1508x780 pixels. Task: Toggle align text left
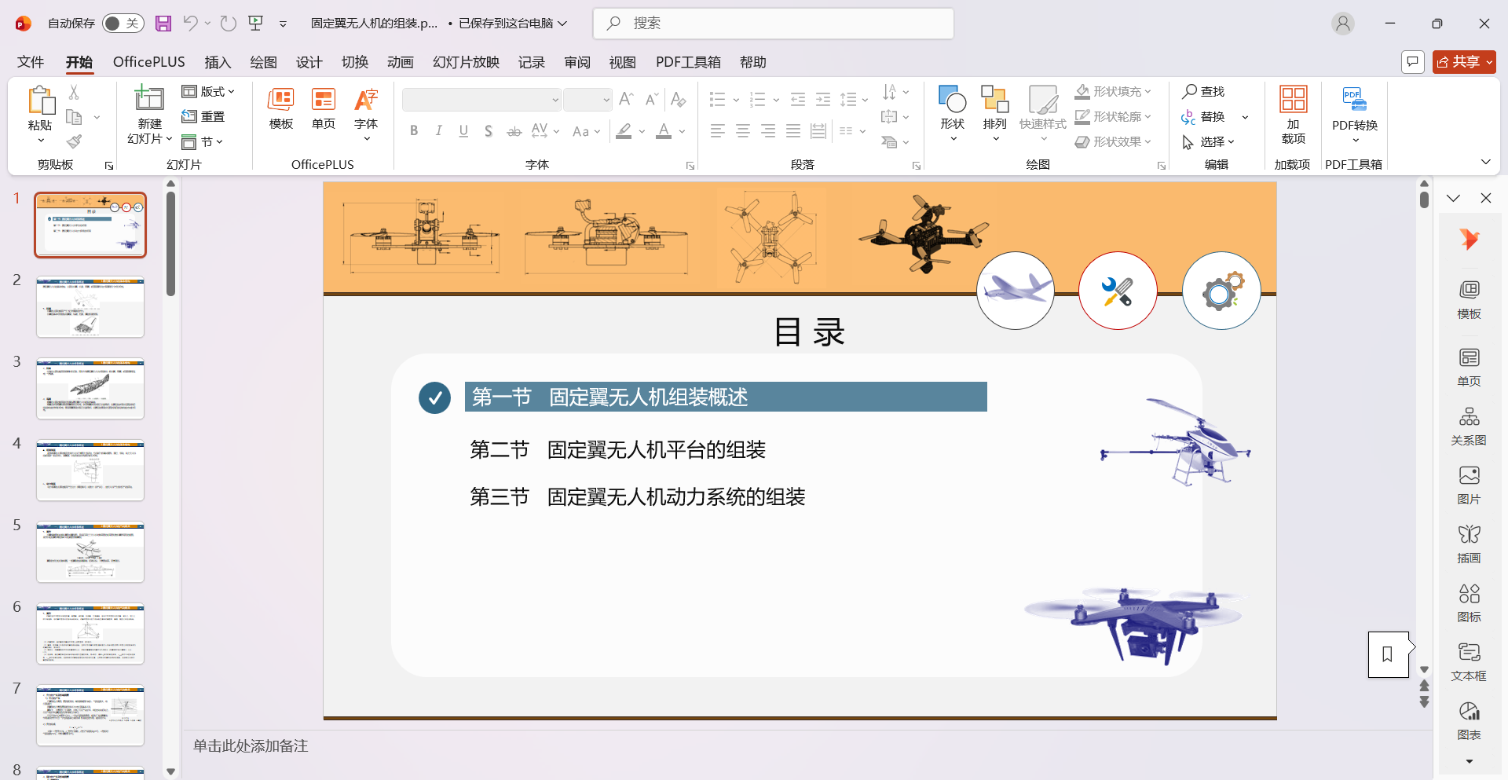pos(718,131)
